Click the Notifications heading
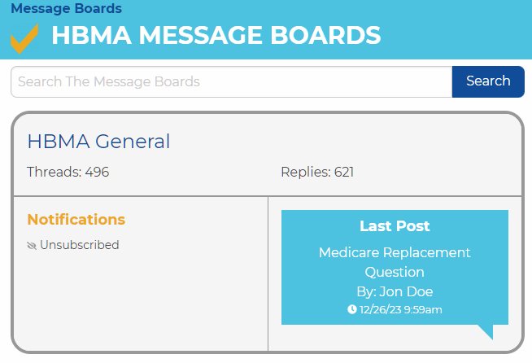This screenshot has width=532, height=363. click(x=76, y=220)
